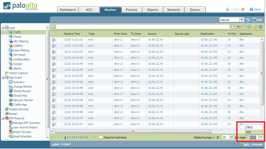The image size is (266, 149).
Task: Open Help
Action: (257, 20)
